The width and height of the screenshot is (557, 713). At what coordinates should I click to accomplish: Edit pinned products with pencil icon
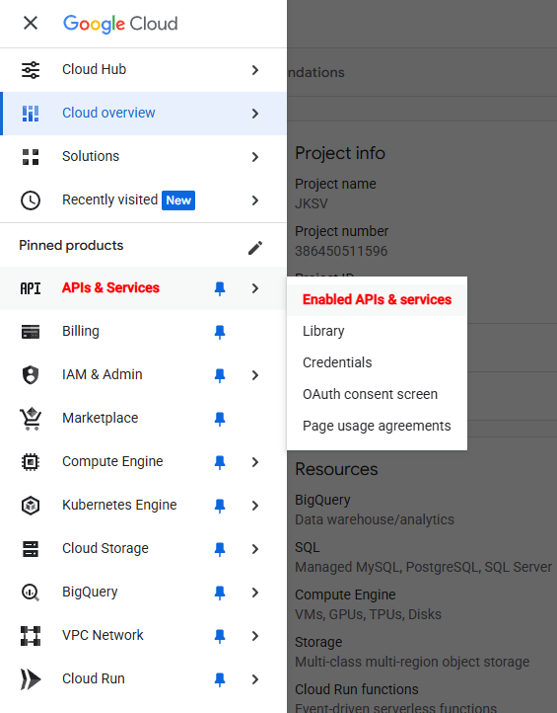(255, 248)
